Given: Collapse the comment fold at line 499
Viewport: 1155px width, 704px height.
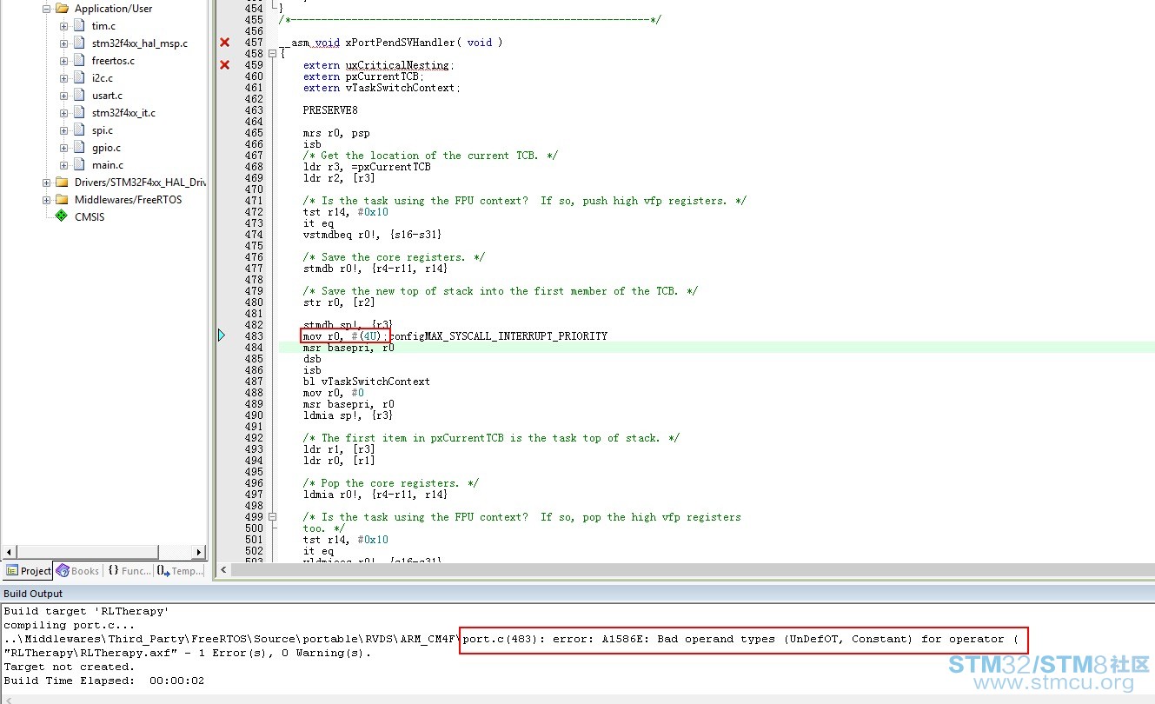Looking at the screenshot, I should pyautogui.click(x=272, y=517).
